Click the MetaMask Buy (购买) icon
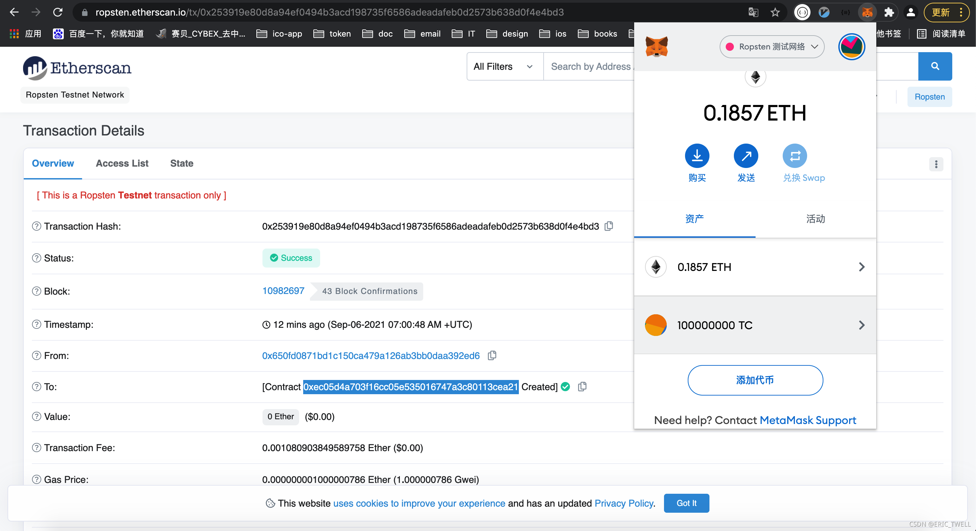 pyautogui.click(x=697, y=155)
